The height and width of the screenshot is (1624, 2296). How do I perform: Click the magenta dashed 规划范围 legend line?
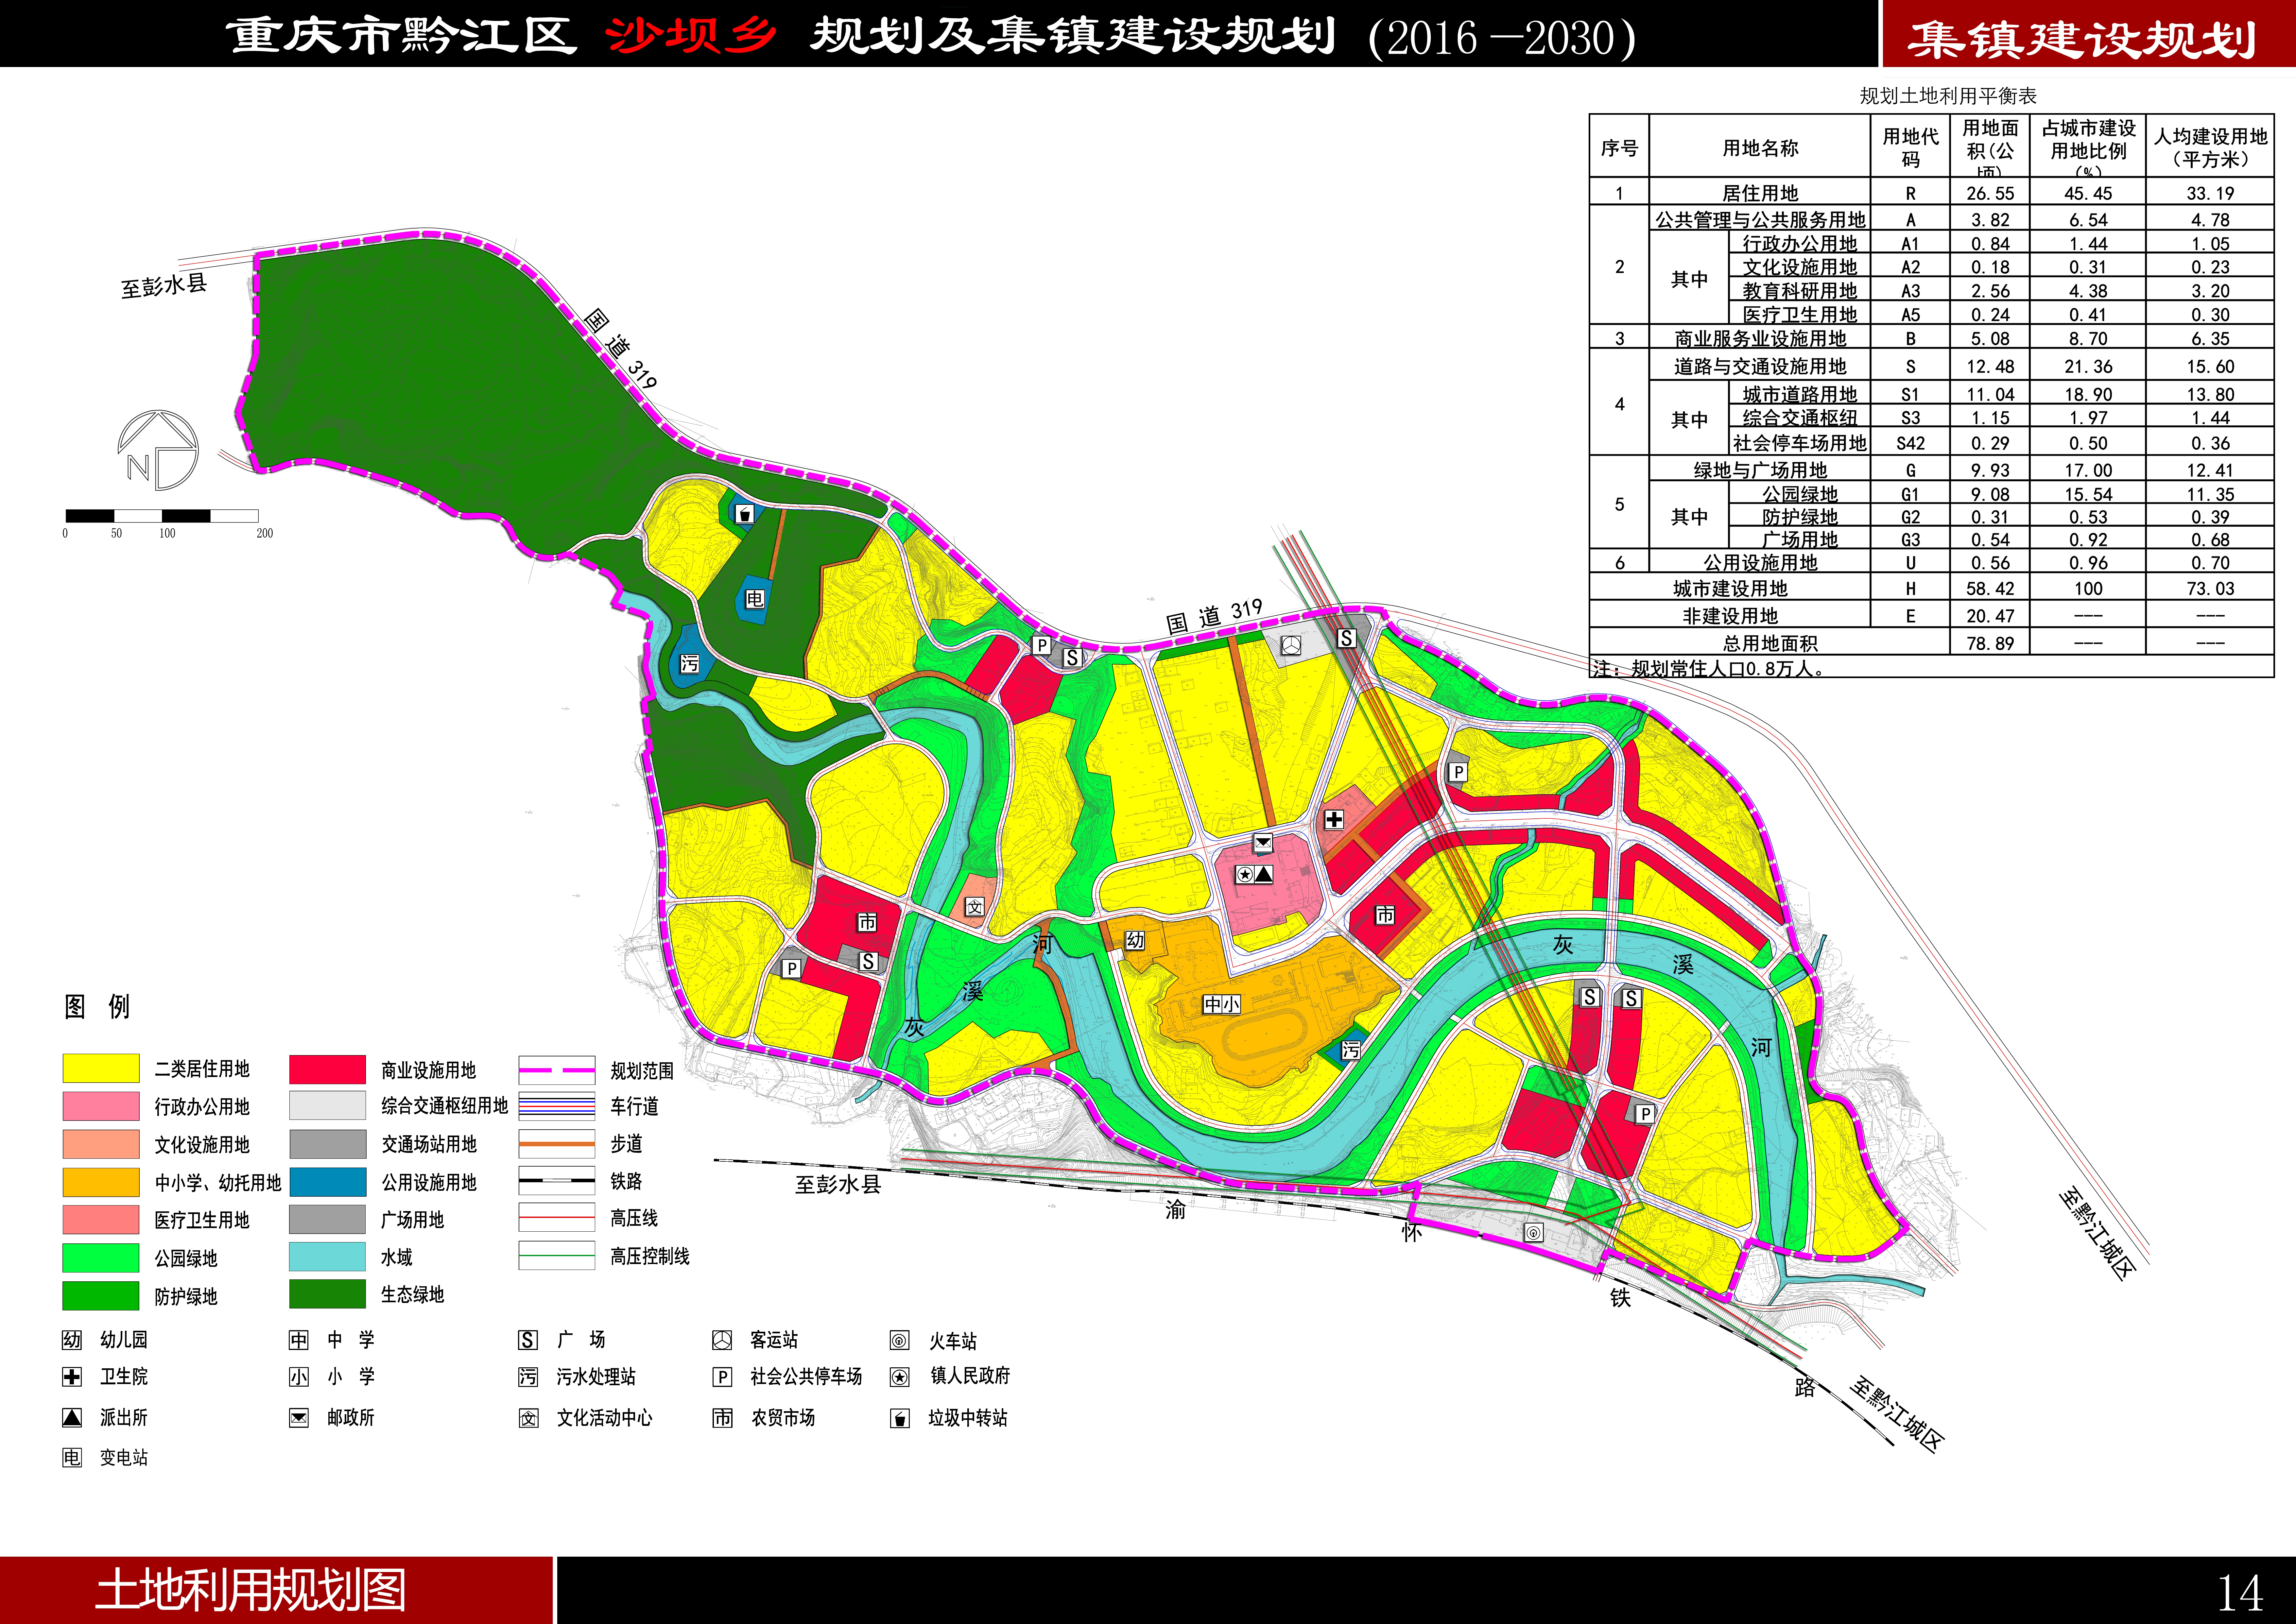[x=557, y=1070]
